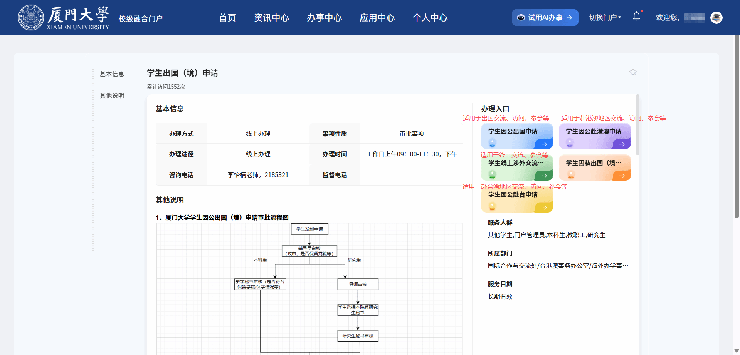Viewport: 740px width, 355px height.
Task: Jump to 其他说明 section in sidebar
Action: pyautogui.click(x=112, y=95)
